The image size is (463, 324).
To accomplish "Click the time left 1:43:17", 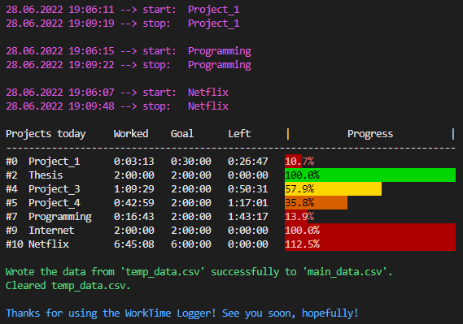I will (x=248, y=217).
